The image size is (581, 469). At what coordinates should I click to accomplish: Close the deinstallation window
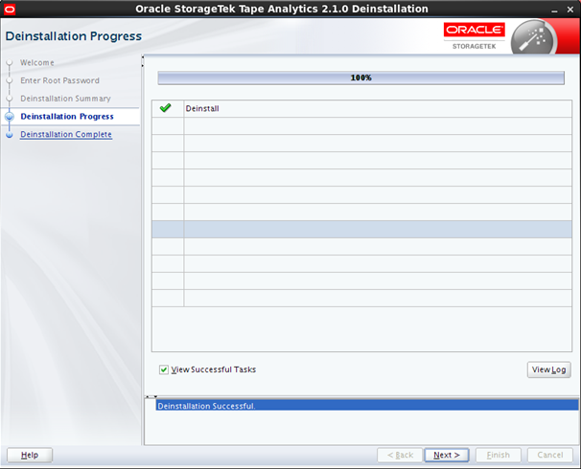tap(570, 10)
